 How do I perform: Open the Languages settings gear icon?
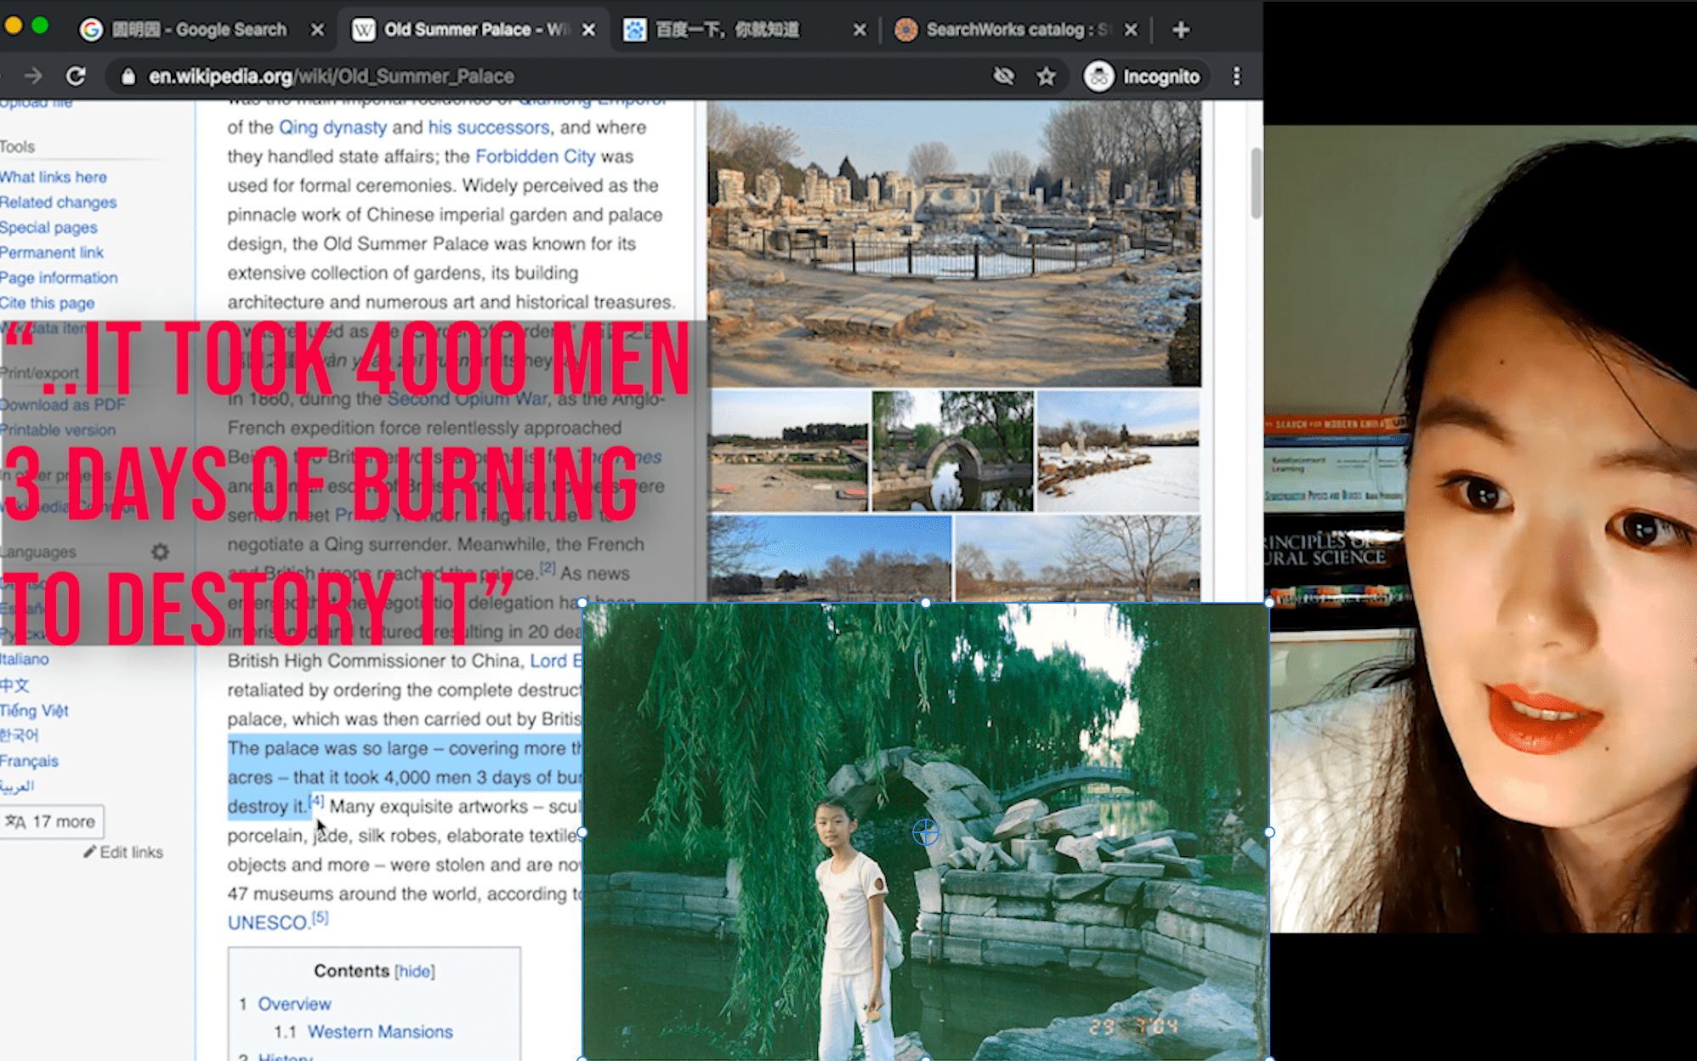point(160,552)
